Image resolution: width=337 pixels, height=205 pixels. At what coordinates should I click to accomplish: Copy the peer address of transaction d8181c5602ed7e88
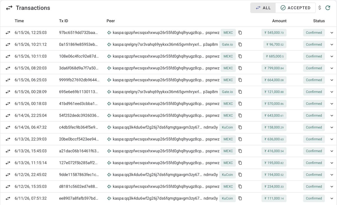pyautogui.click(x=240, y=186)
